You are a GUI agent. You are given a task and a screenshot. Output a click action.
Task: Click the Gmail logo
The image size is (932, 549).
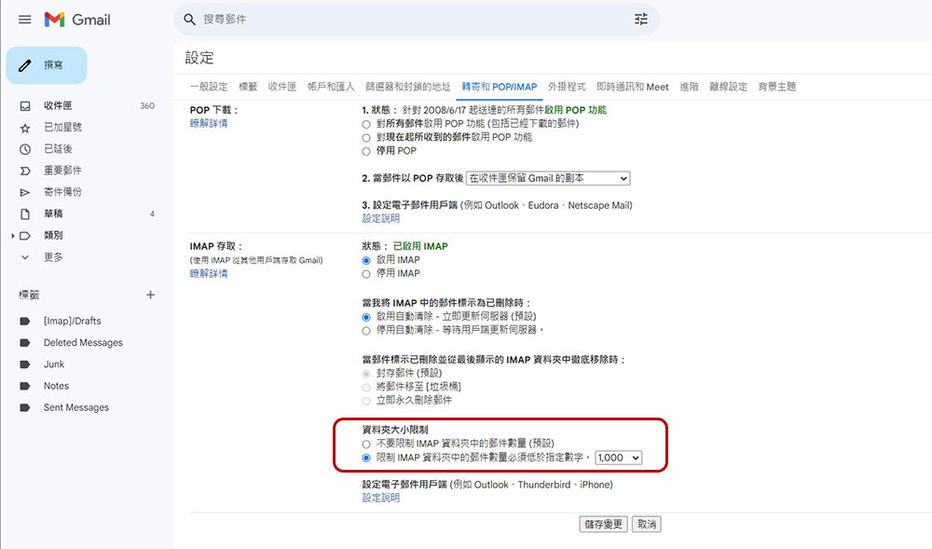click(77, 20)
